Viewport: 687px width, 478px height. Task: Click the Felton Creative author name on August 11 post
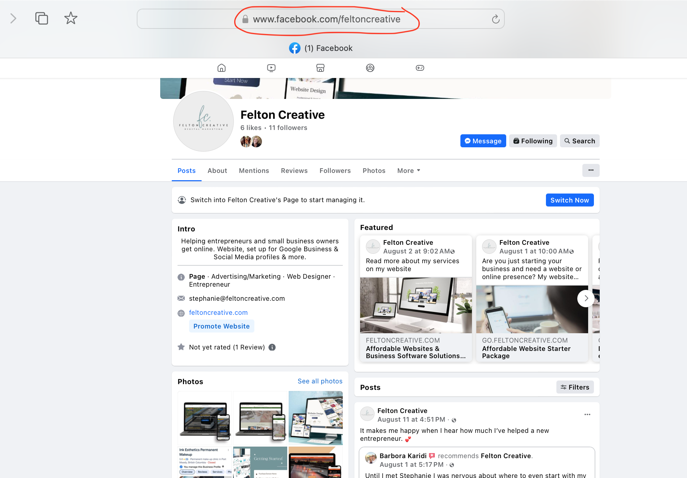pyautogui.click(x=402, y=411)
